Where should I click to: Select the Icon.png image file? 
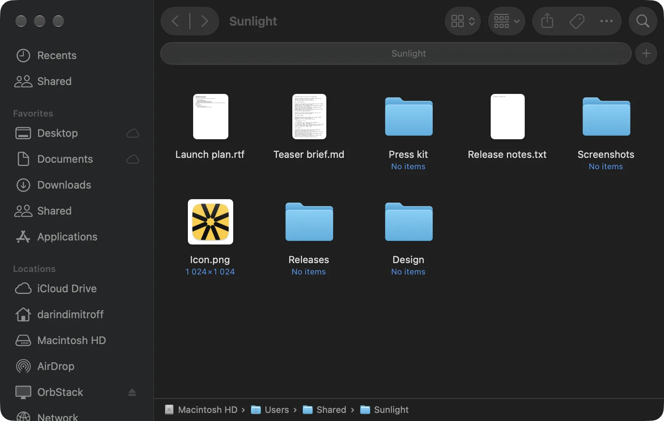pos(210,238)
